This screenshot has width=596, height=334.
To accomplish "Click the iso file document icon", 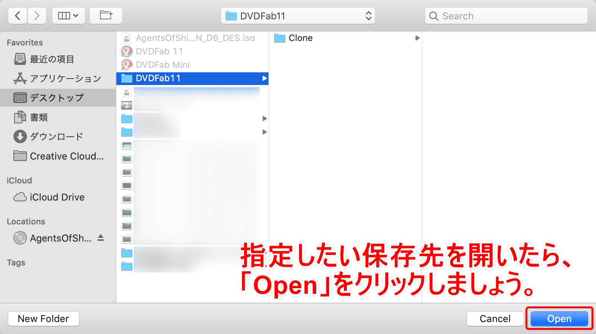I will [x=127, y=38].
